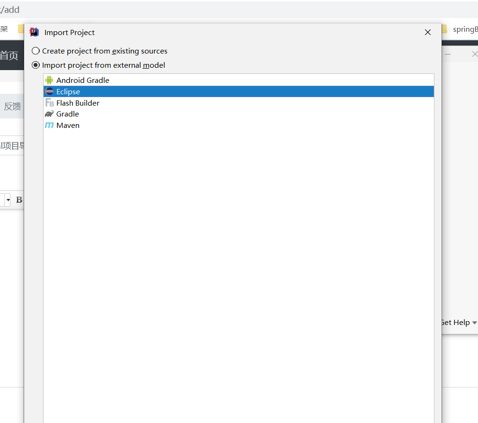Click the Gradle elephant icon
Image resolution: width=478 pixels, height=423 pixels.
49,114
